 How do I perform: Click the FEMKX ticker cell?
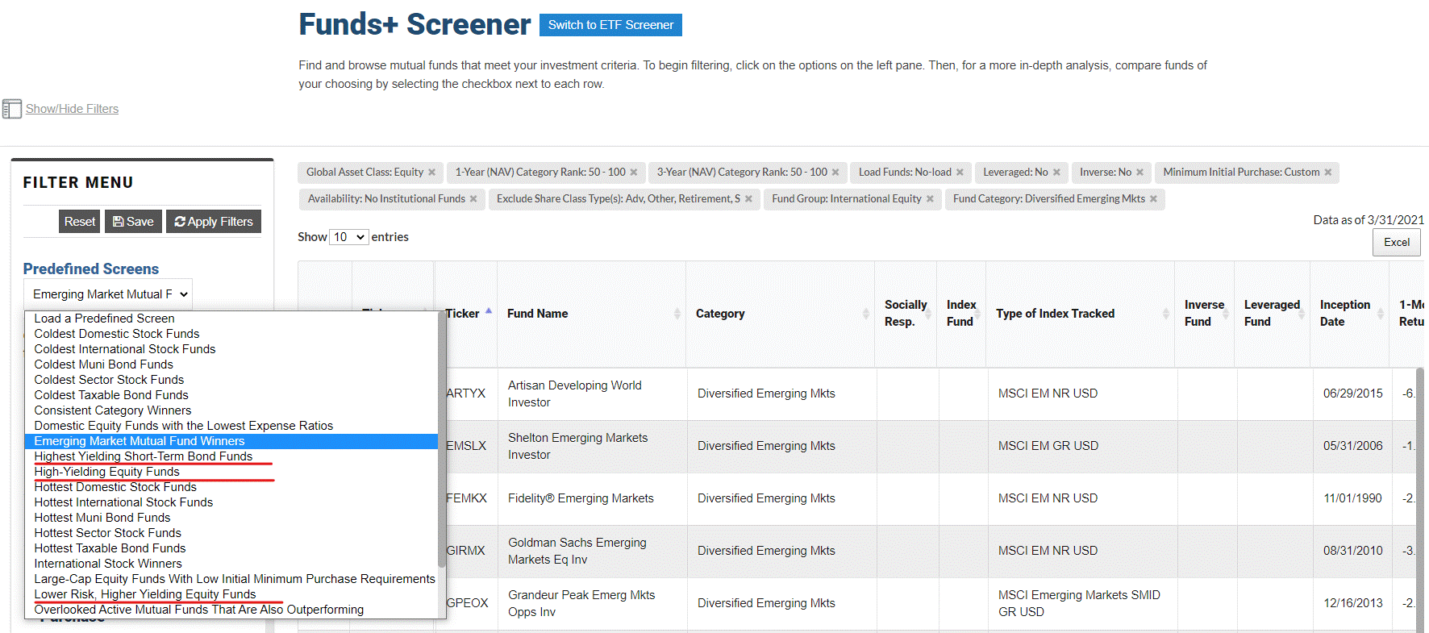tap(466, 498)
